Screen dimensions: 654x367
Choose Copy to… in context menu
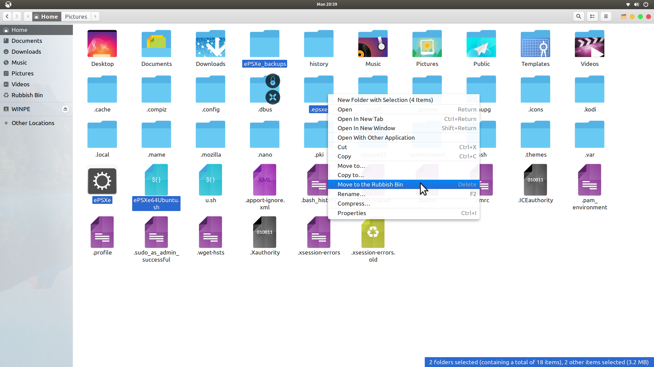pos(404,175)
